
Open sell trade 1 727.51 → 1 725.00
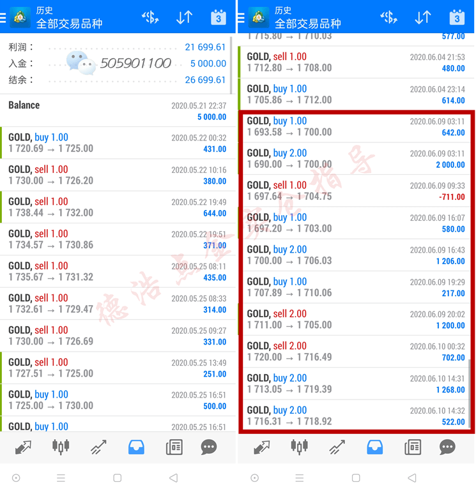(118, 368)
